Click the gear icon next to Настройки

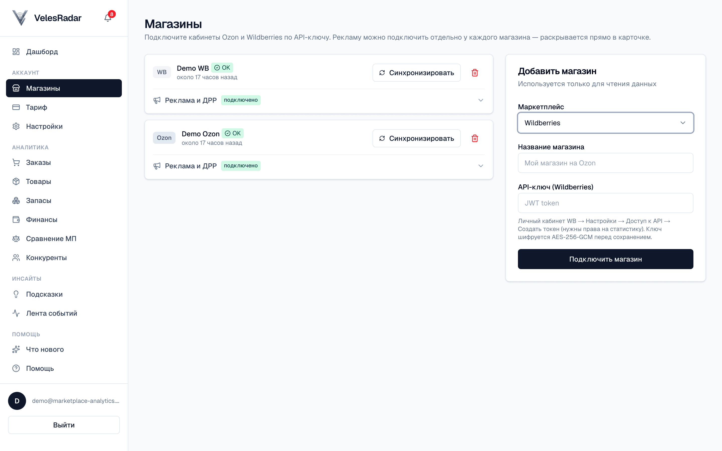coord(16,126)
